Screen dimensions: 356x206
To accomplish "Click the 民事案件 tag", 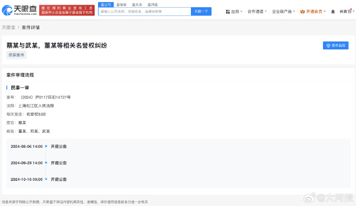I will tap(16, 55).
